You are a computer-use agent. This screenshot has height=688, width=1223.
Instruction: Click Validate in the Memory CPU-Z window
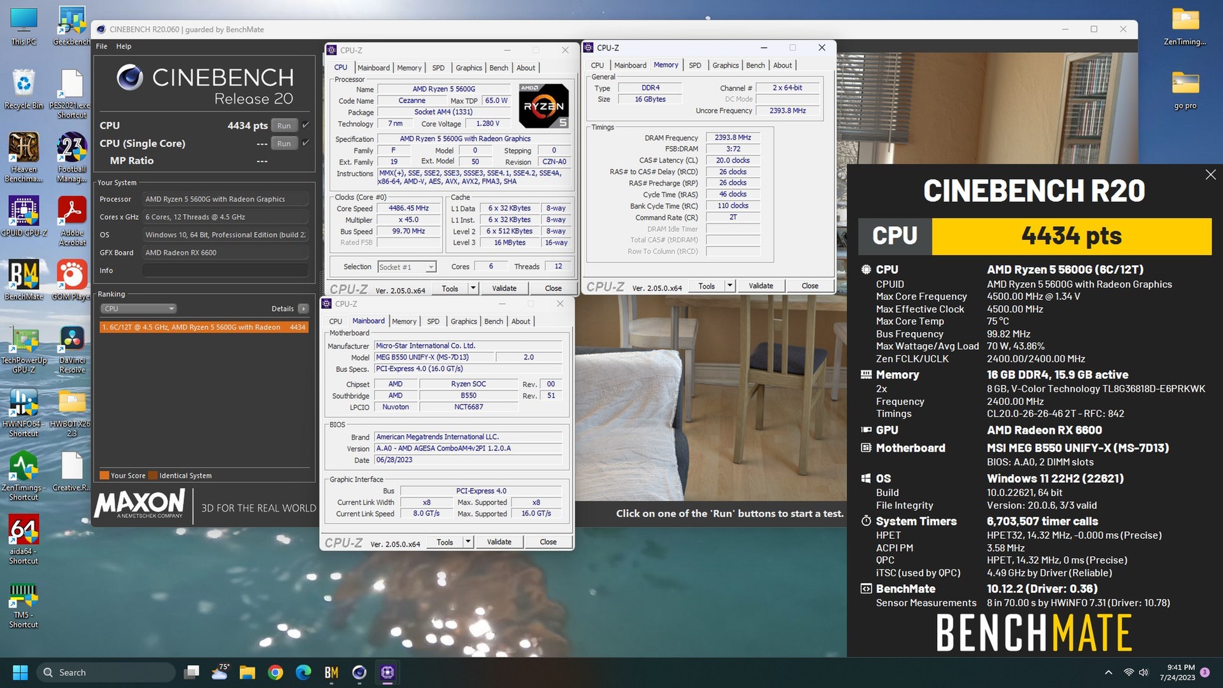[x=761, y=286]
